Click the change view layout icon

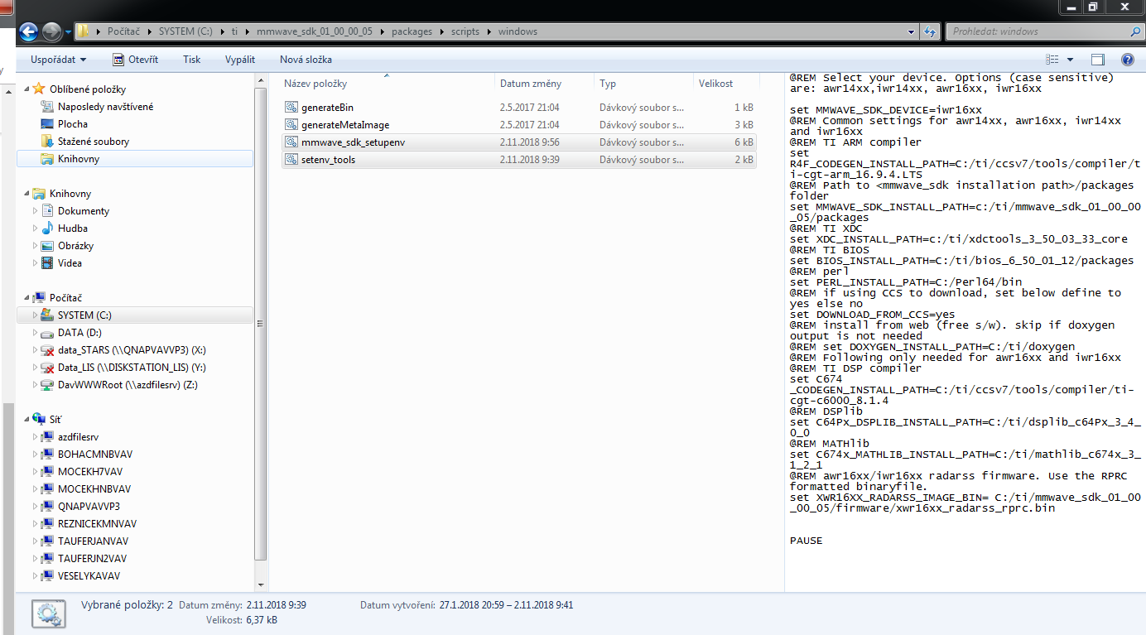click(1052, 59)
